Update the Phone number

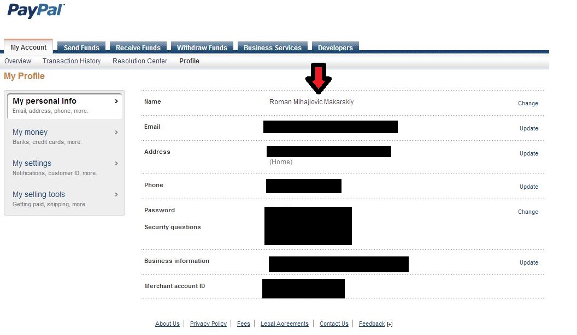click(x=528, y=187)
